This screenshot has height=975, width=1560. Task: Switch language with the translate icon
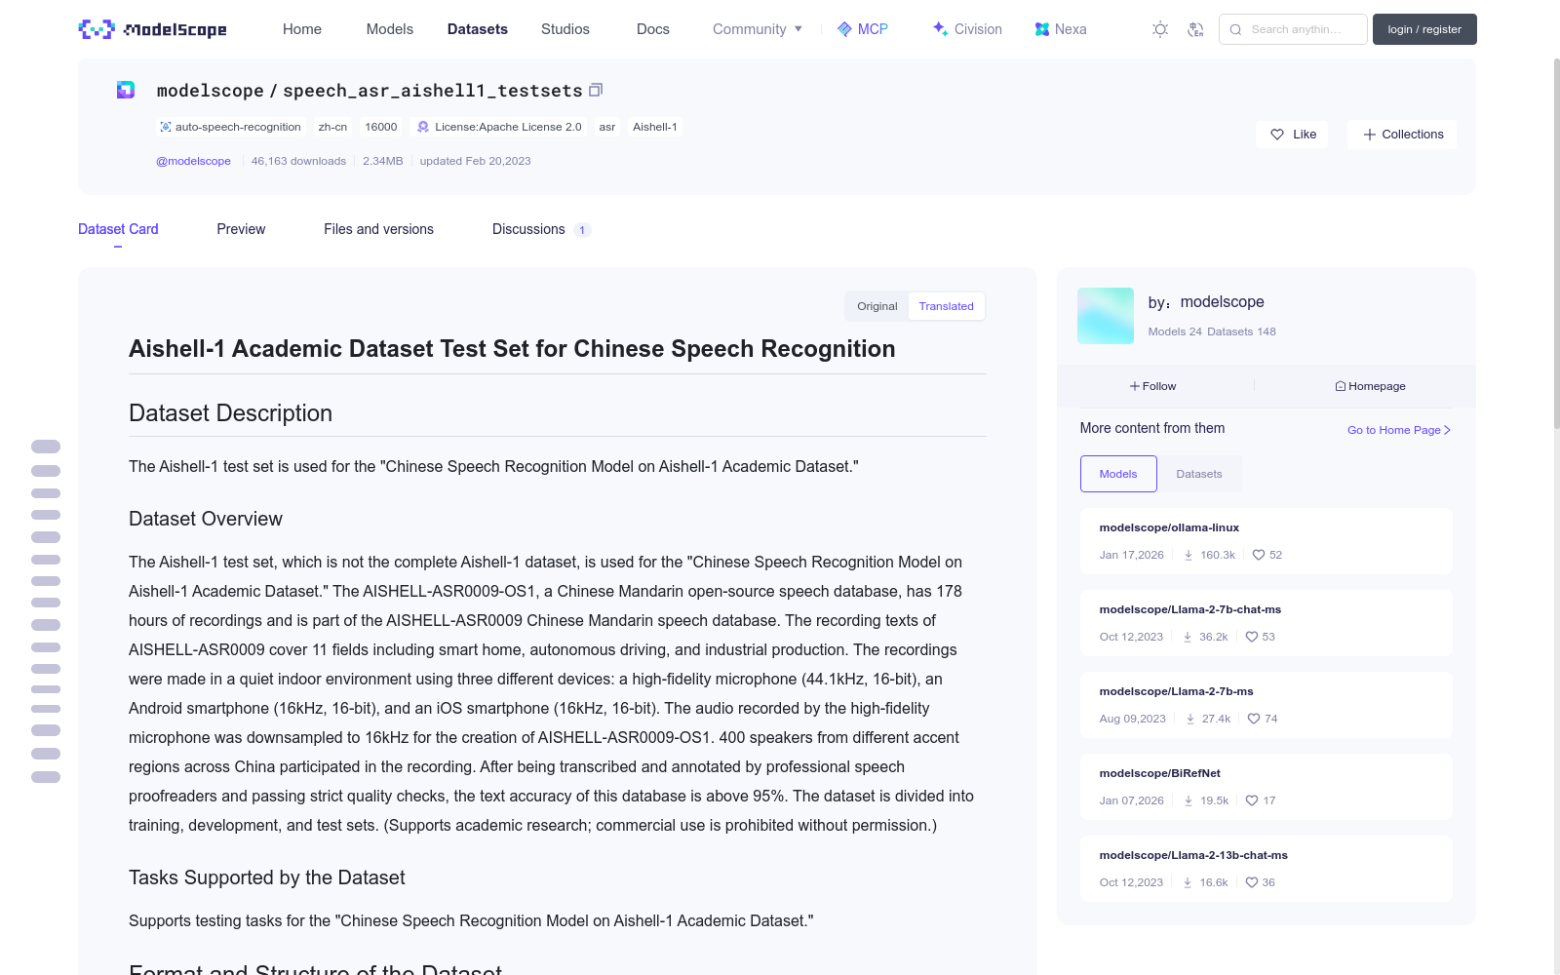1195,29
